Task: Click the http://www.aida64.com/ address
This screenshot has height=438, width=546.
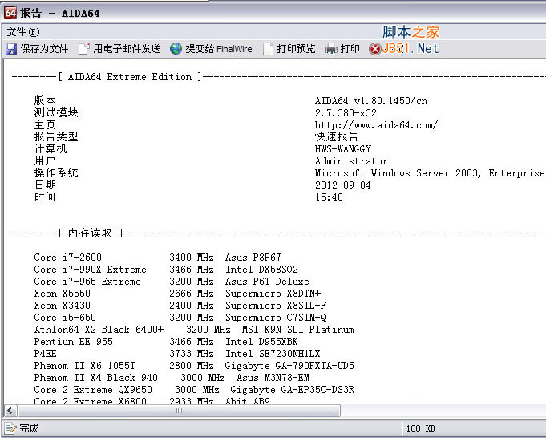Action: (x=376, y=125)
